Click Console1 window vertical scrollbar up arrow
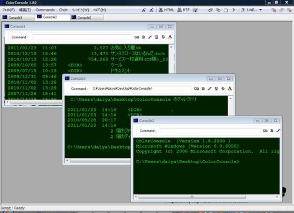The image size is (294, 213). click(x=171, y=47)
